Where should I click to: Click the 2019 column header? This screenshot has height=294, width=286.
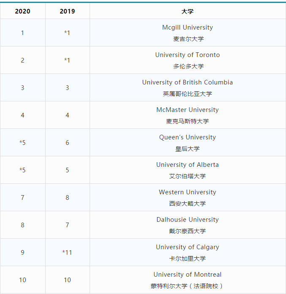pos(67,11)
